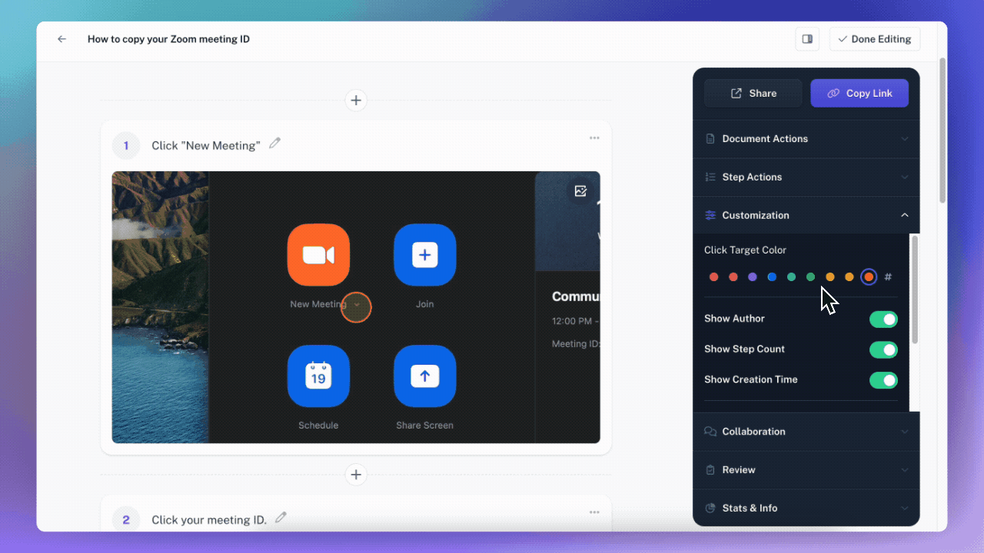Click the Customization sliders icon
This screenshot has height=553, width=984.
tap(710, 216)
